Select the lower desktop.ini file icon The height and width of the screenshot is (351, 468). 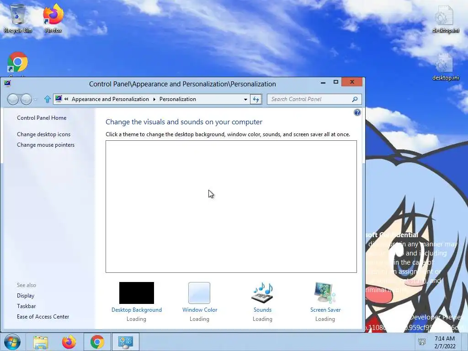pyautogui.click(x=445, y=67)
